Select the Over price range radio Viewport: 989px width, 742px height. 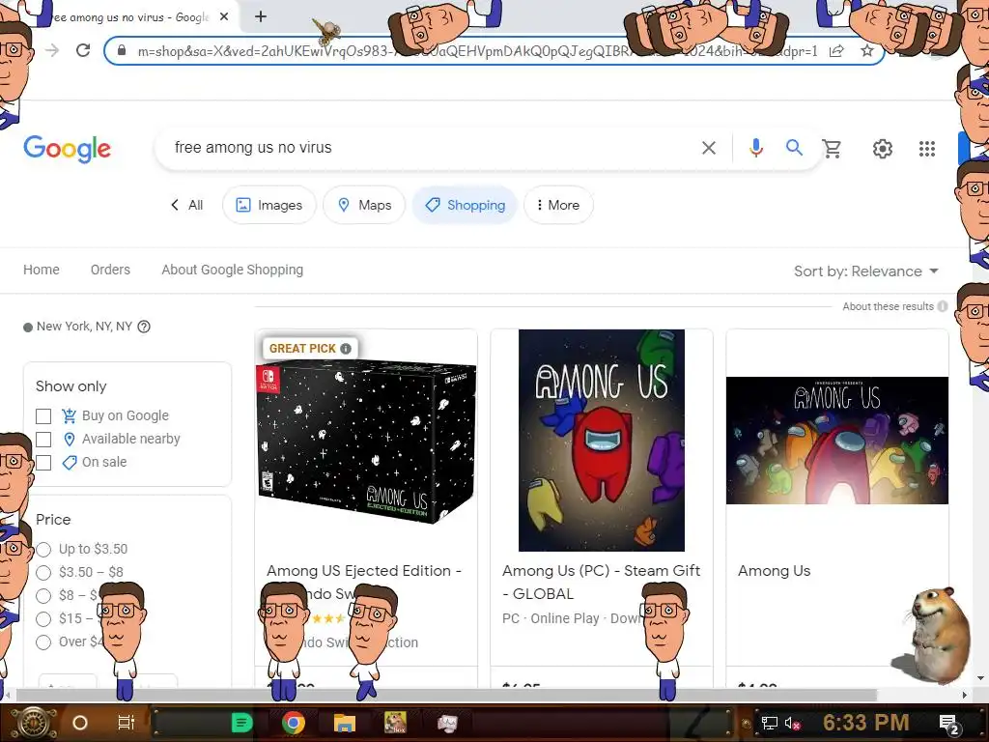pos(43,642)
